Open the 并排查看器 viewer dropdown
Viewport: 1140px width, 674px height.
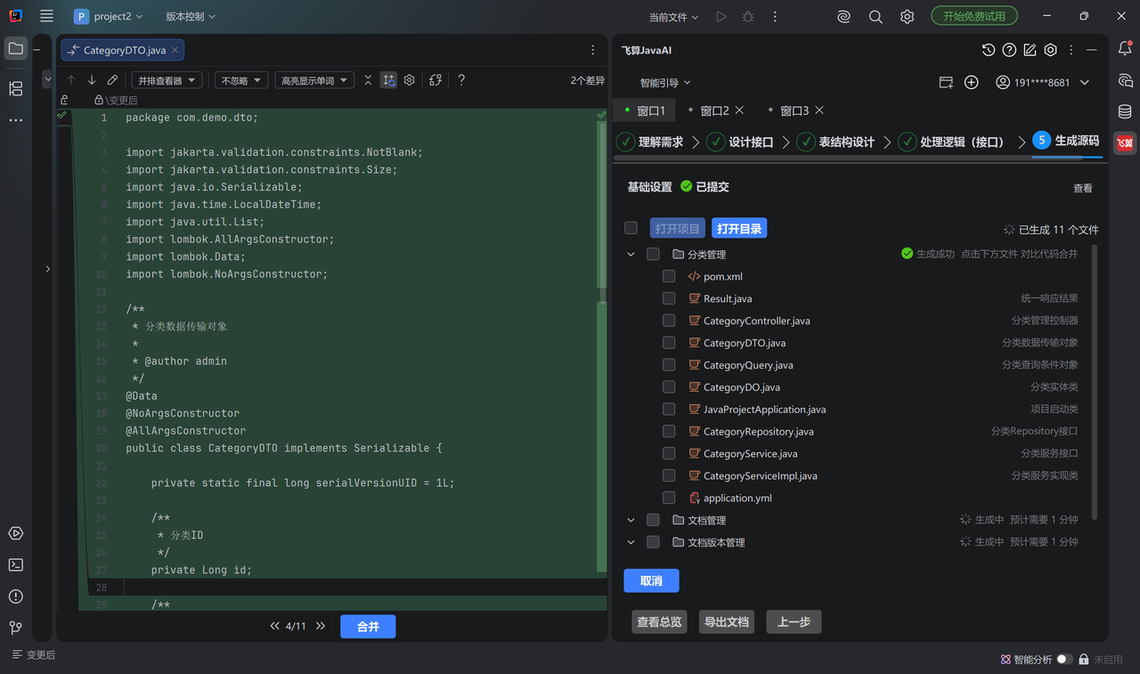(167, 80)
